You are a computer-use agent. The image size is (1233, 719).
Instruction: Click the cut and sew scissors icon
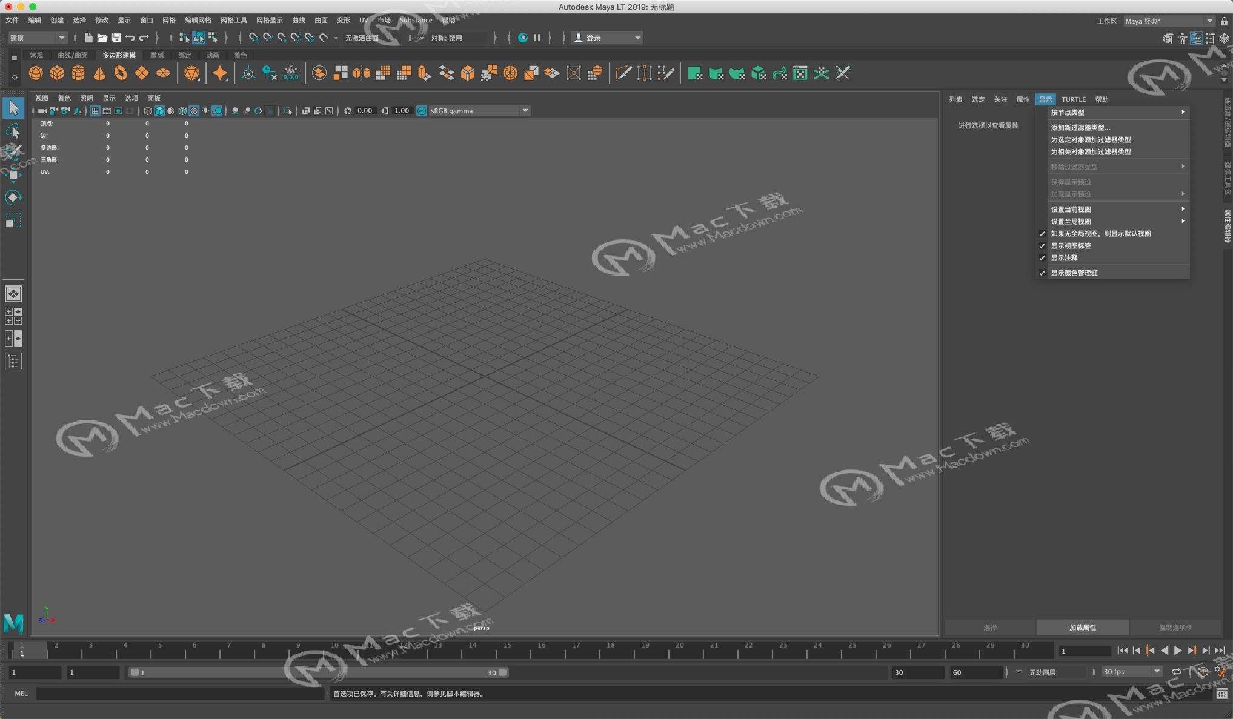(843, 73)
